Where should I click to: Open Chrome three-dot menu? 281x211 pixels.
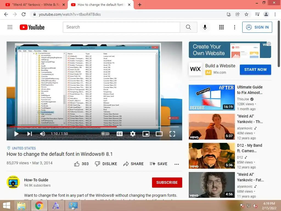point(275,14)
